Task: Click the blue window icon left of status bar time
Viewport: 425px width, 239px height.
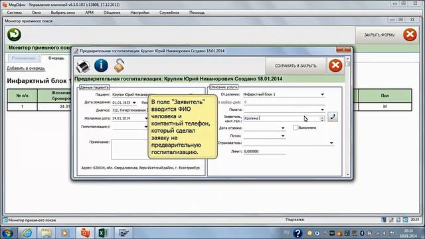Action: (x=405, y=220)
